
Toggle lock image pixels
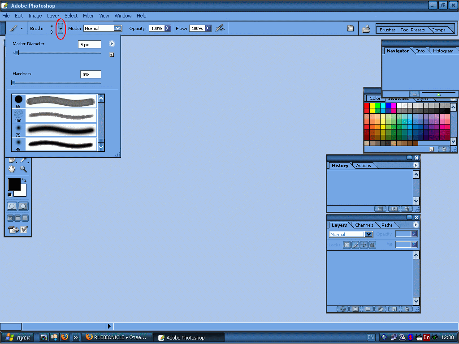(x=355, y=245)
